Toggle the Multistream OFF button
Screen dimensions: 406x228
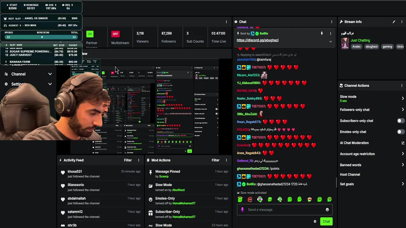tap(115, 34)
